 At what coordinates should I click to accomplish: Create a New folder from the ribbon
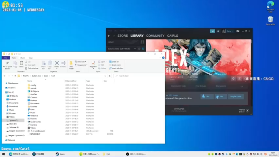pyautogui.click(x=71, y=65)
